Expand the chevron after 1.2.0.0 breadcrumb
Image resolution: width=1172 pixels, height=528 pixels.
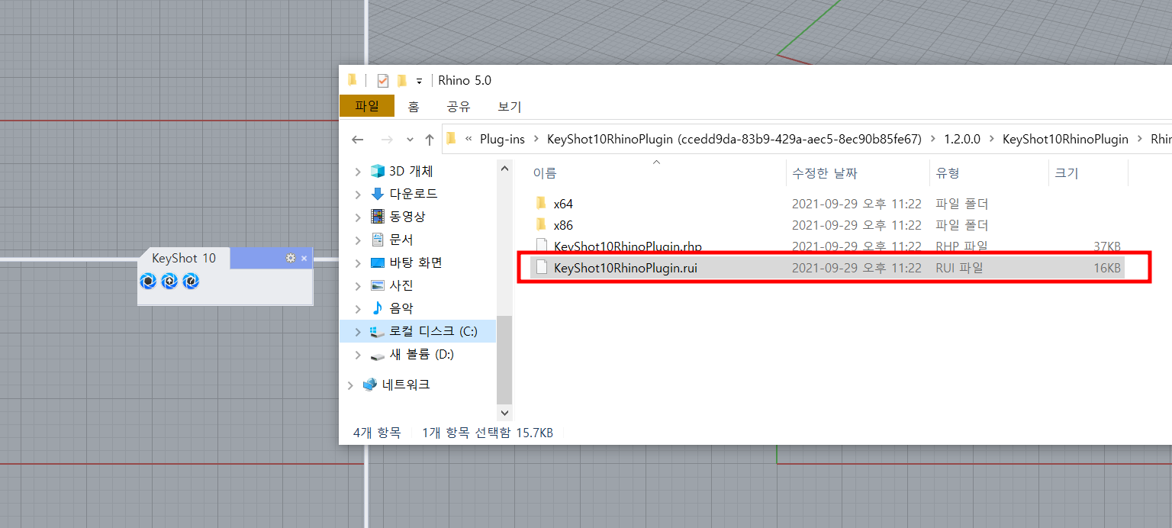click(x=992, y=139)
